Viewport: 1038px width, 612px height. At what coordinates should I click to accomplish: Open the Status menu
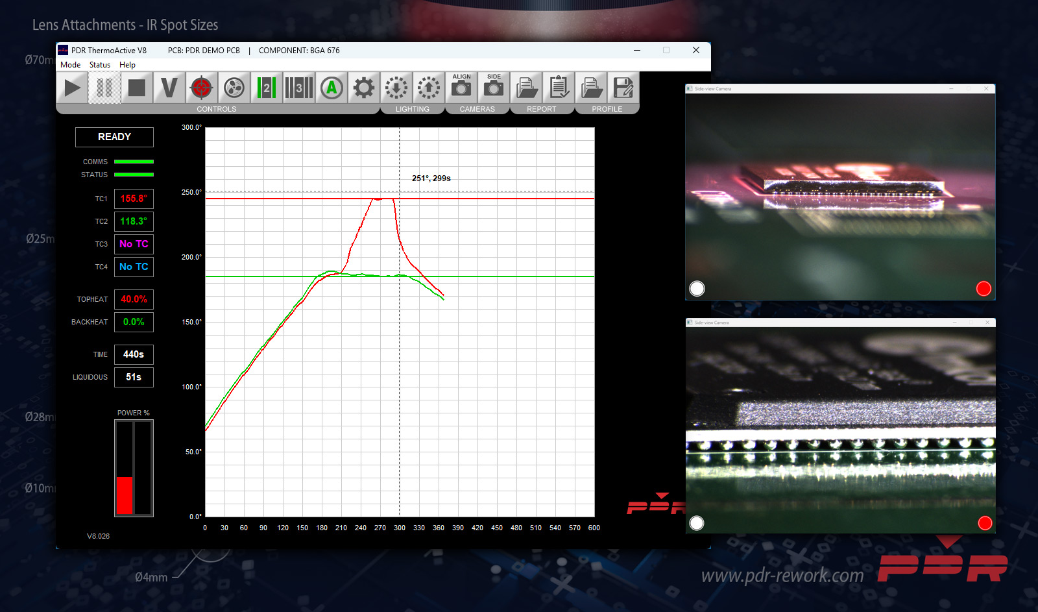[100, 65]
